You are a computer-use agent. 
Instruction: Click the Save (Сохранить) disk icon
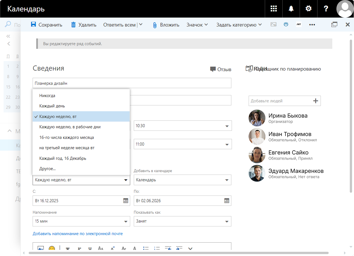tap(33, 25)
